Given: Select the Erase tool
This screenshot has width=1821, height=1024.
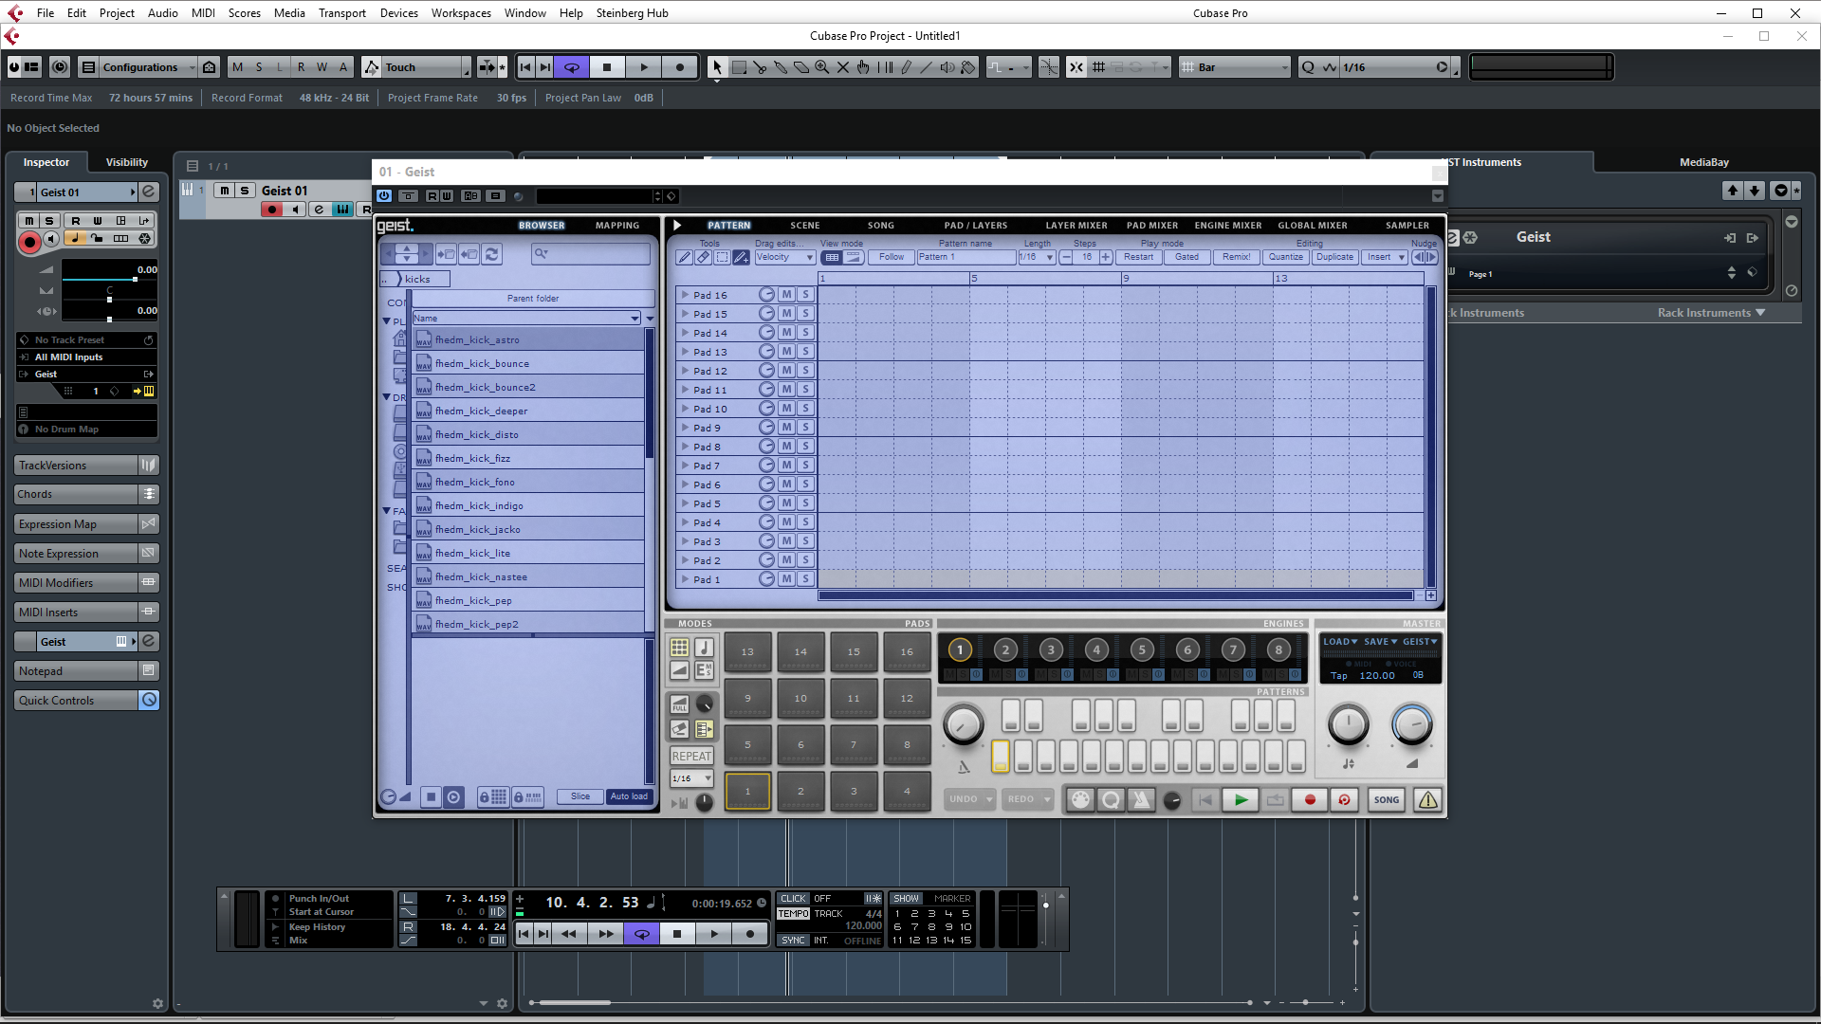Looking at the screenshot, I should click(801, 67).
